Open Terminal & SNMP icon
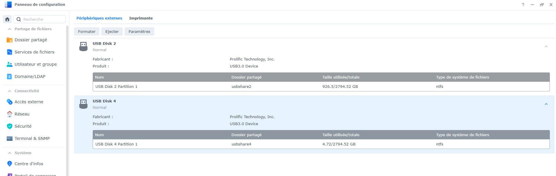 click(x=10, y=138)
